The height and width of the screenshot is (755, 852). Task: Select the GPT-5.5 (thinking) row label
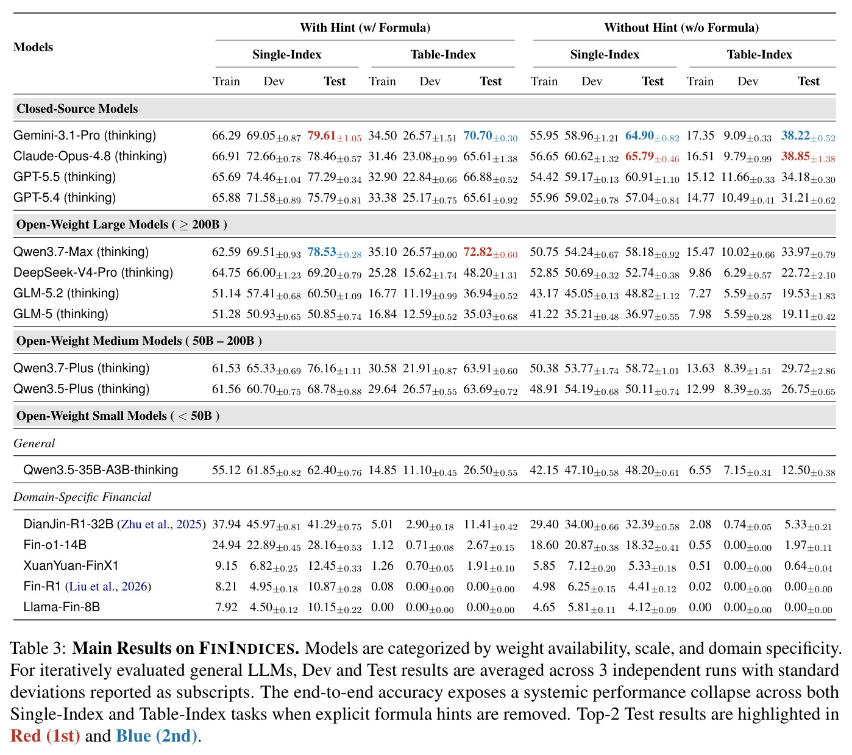click(x=65, y=177)
